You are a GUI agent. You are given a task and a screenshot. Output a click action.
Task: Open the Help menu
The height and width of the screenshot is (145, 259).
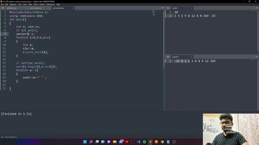[x=58, y=4]
